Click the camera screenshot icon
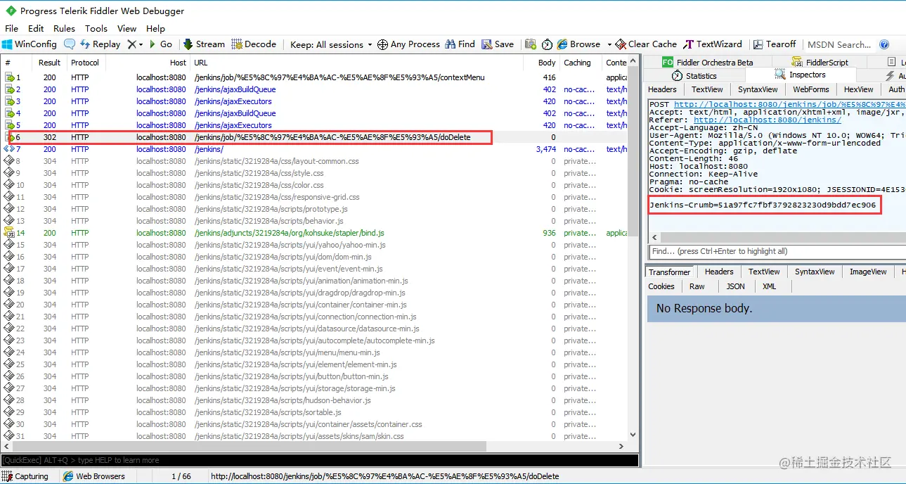The width and height of the screenshot is (906, 484). click(x=531, y=44)
